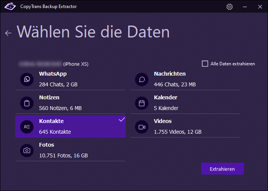Click the '446 Chats, 23 MB' text
This screenshot has width=268, height=191.
click(175, 84)
